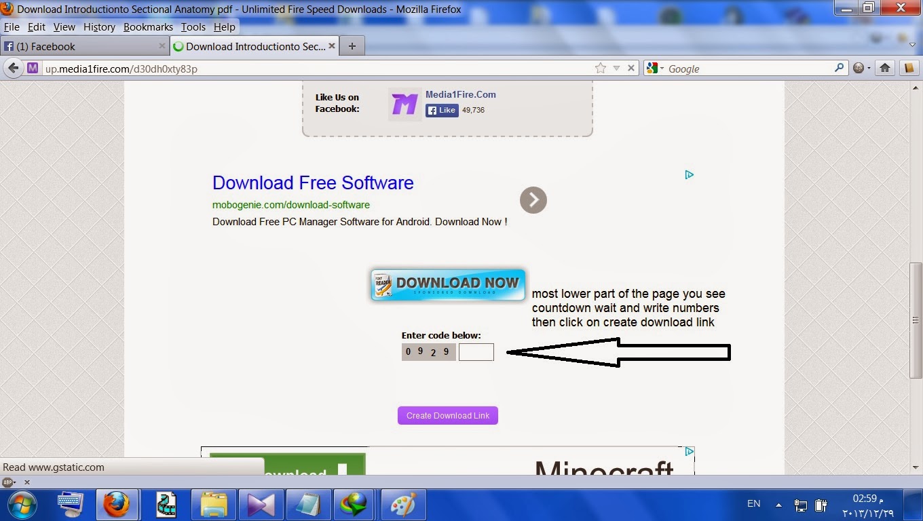Close the Facebook tab

click(x=162, y=46)
